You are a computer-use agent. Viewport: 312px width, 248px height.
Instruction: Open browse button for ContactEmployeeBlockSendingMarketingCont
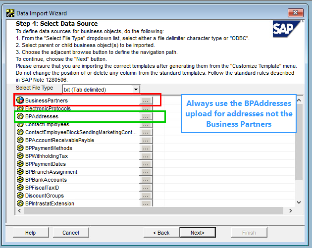(x=146, y=133)
